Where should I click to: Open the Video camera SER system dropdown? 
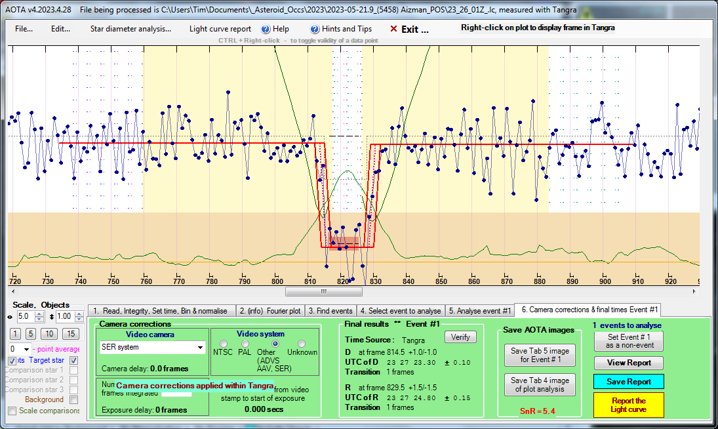200,347
